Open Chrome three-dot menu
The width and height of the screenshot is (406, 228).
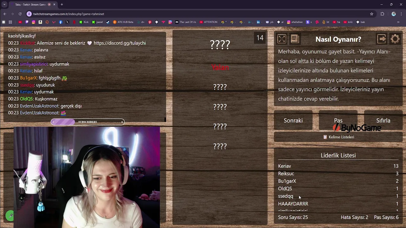tap(401, 14)
